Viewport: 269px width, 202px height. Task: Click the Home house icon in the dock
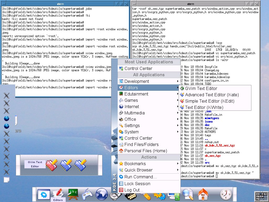(203, 194)
